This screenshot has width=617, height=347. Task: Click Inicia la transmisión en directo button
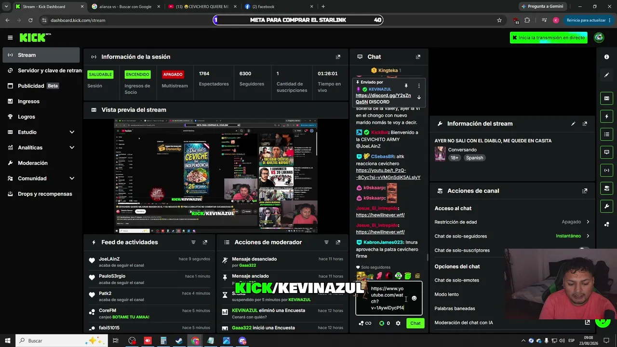tap(549, 38)
